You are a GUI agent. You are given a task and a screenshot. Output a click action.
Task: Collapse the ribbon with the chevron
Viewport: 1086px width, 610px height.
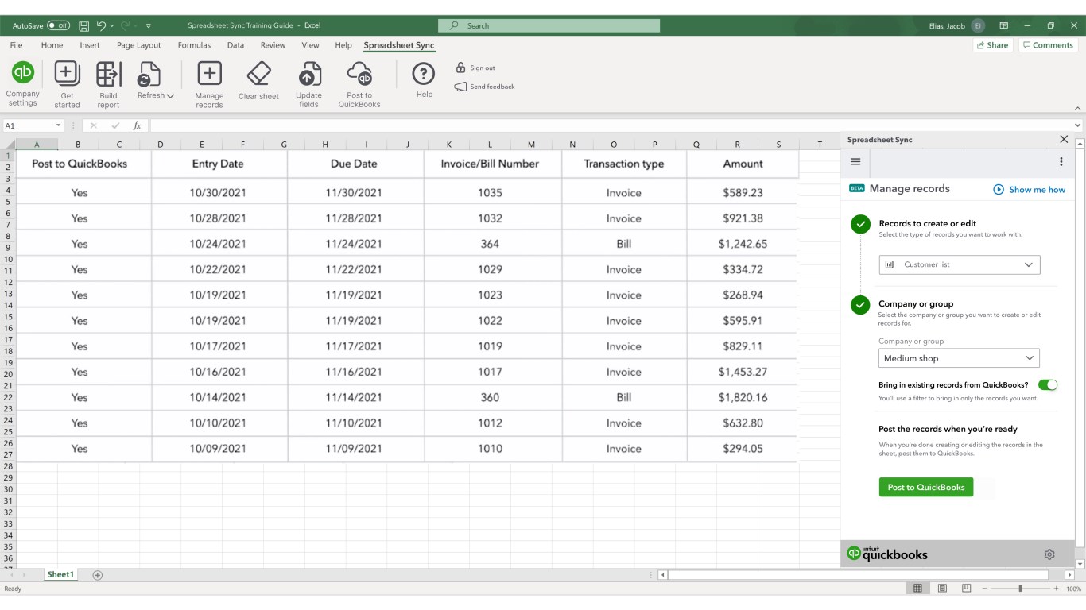1078,108
